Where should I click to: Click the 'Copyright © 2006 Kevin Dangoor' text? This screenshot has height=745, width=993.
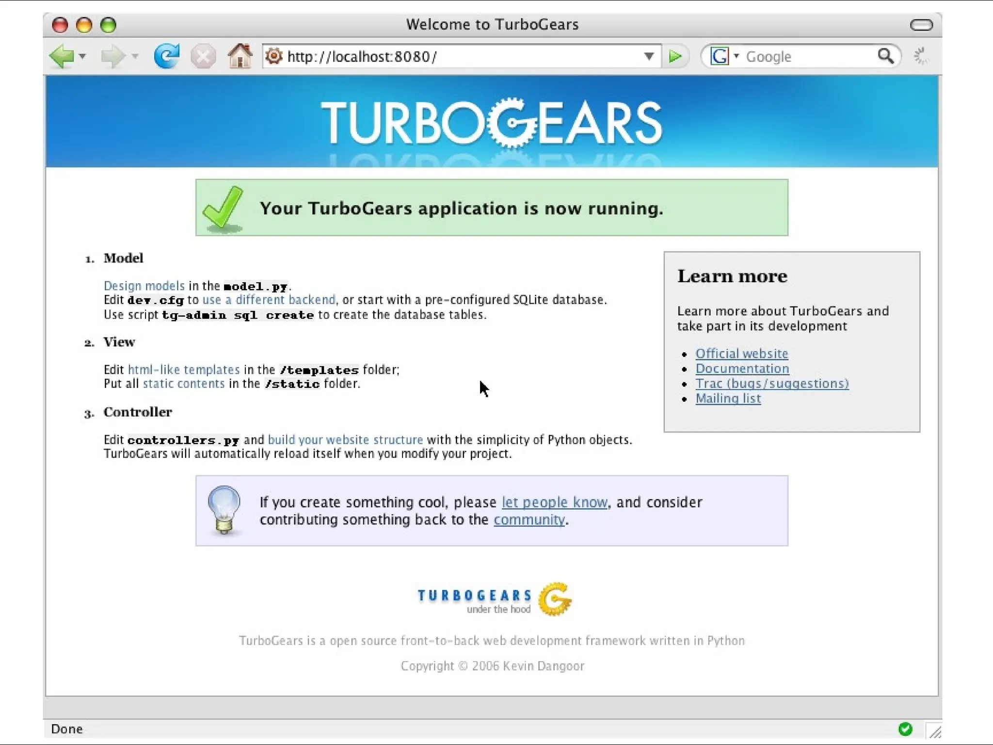pos(492,666)
